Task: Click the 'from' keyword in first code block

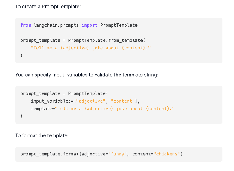Action: click(26, 25)
